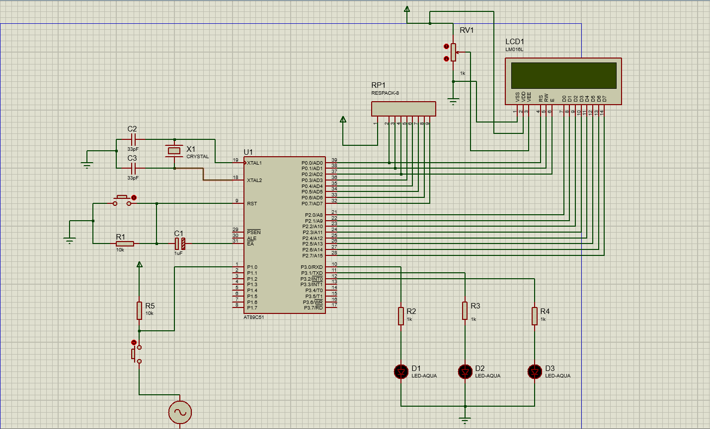Select the X1 crystal symbol
Screen dimensions: 710x429
point(174,151)
